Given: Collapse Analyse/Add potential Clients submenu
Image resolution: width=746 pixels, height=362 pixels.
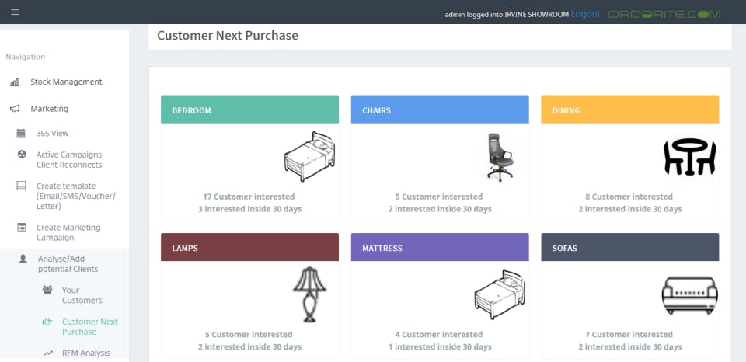Looking at the screenshot, I should (68, 263).
